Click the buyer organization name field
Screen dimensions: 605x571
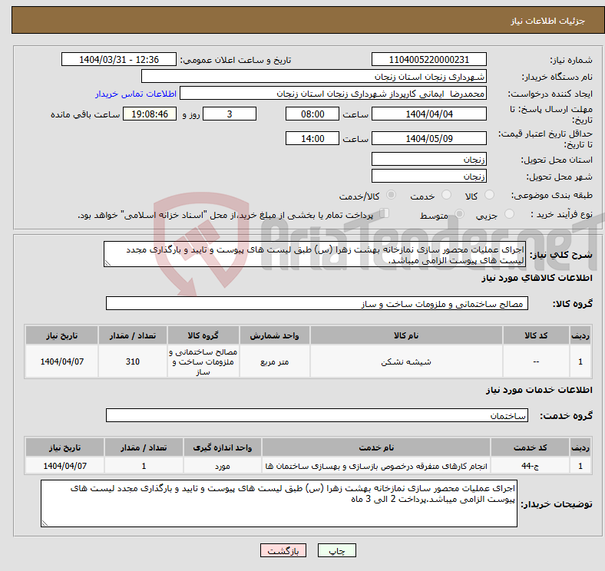pos(314,77)
